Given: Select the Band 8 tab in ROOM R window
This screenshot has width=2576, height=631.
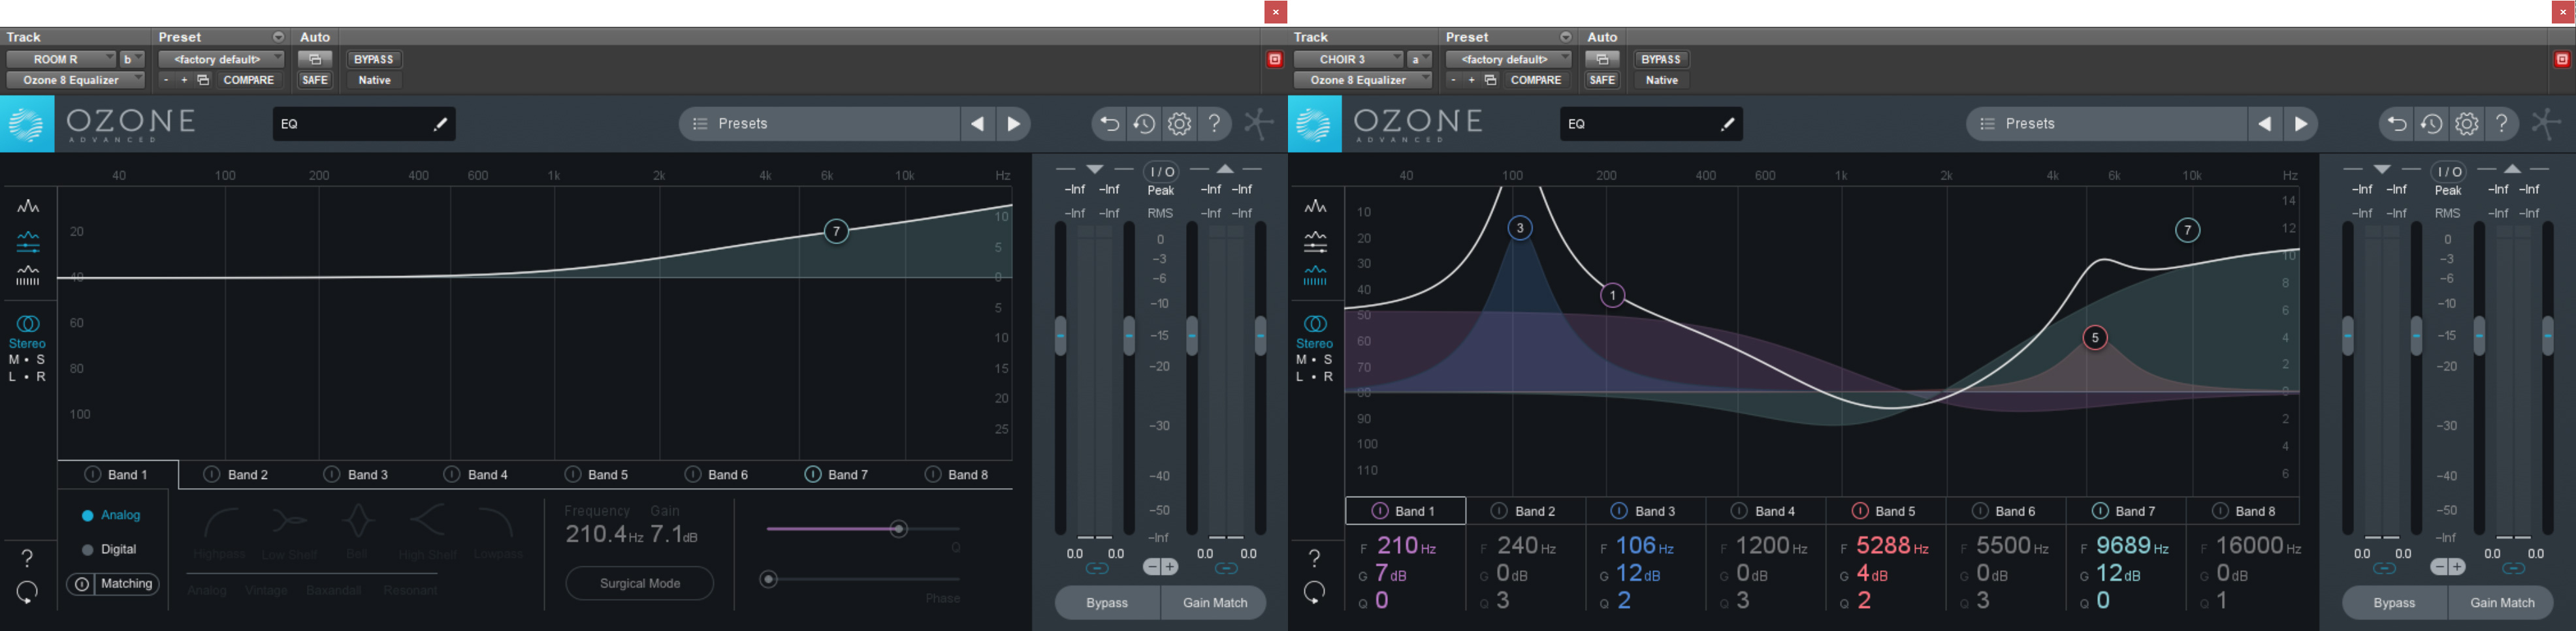Looking at the screenshot, I should (x=956, y=474).
